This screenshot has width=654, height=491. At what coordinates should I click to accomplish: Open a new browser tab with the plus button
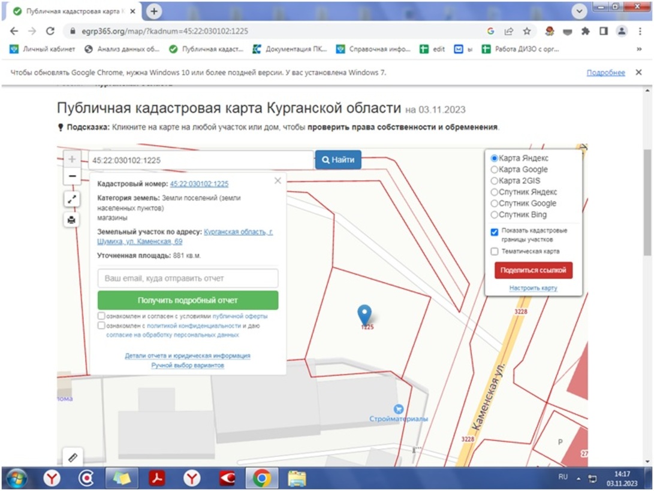[154, 11]
